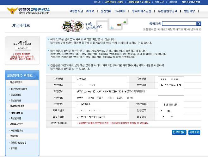208x157 pixels.
Task: Click the 목록으로 button
Action: 194,132
